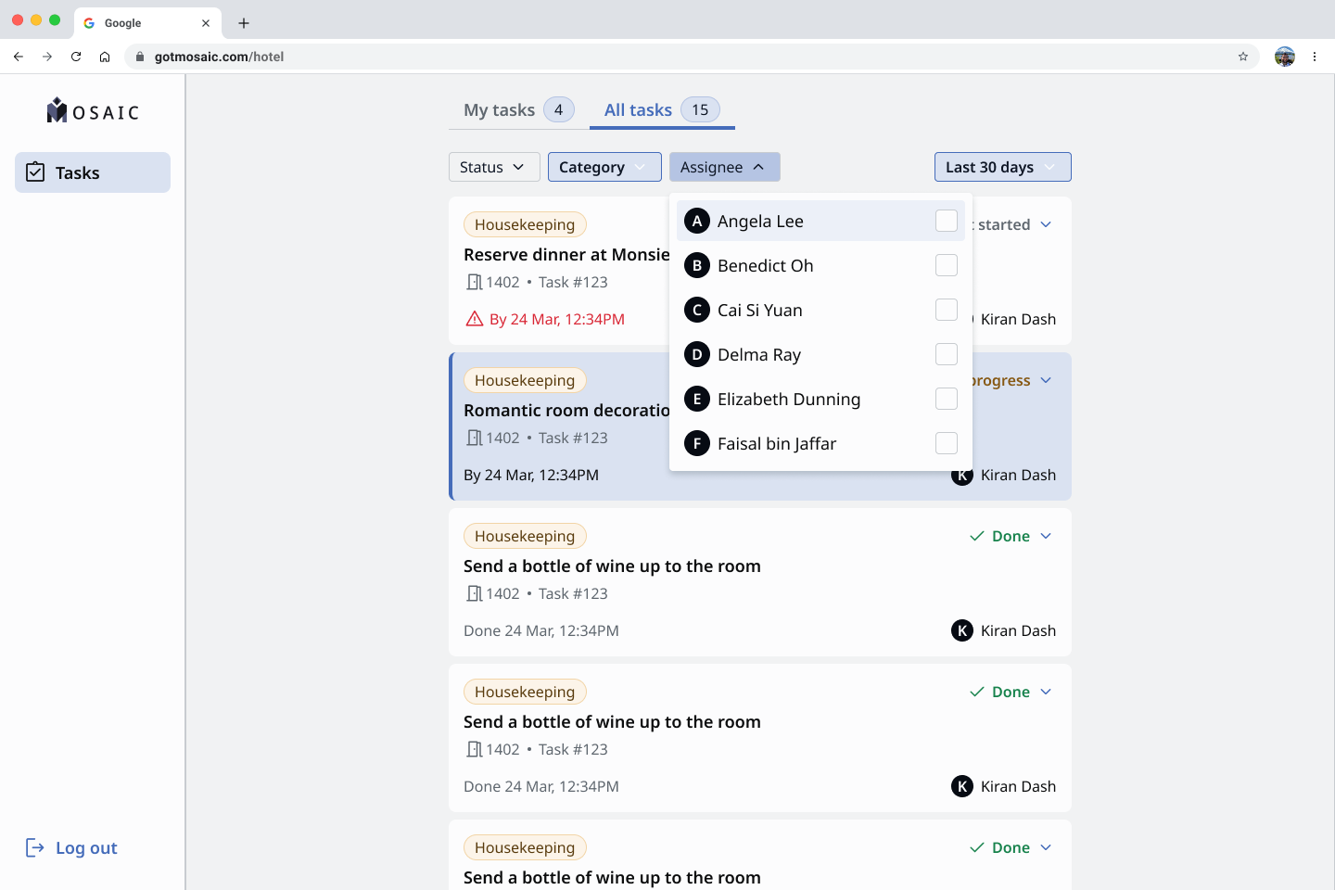Click the All tasks count badge 15
Image resolution: width=1335 pixels, height=890 pixels.
[700, 109]
